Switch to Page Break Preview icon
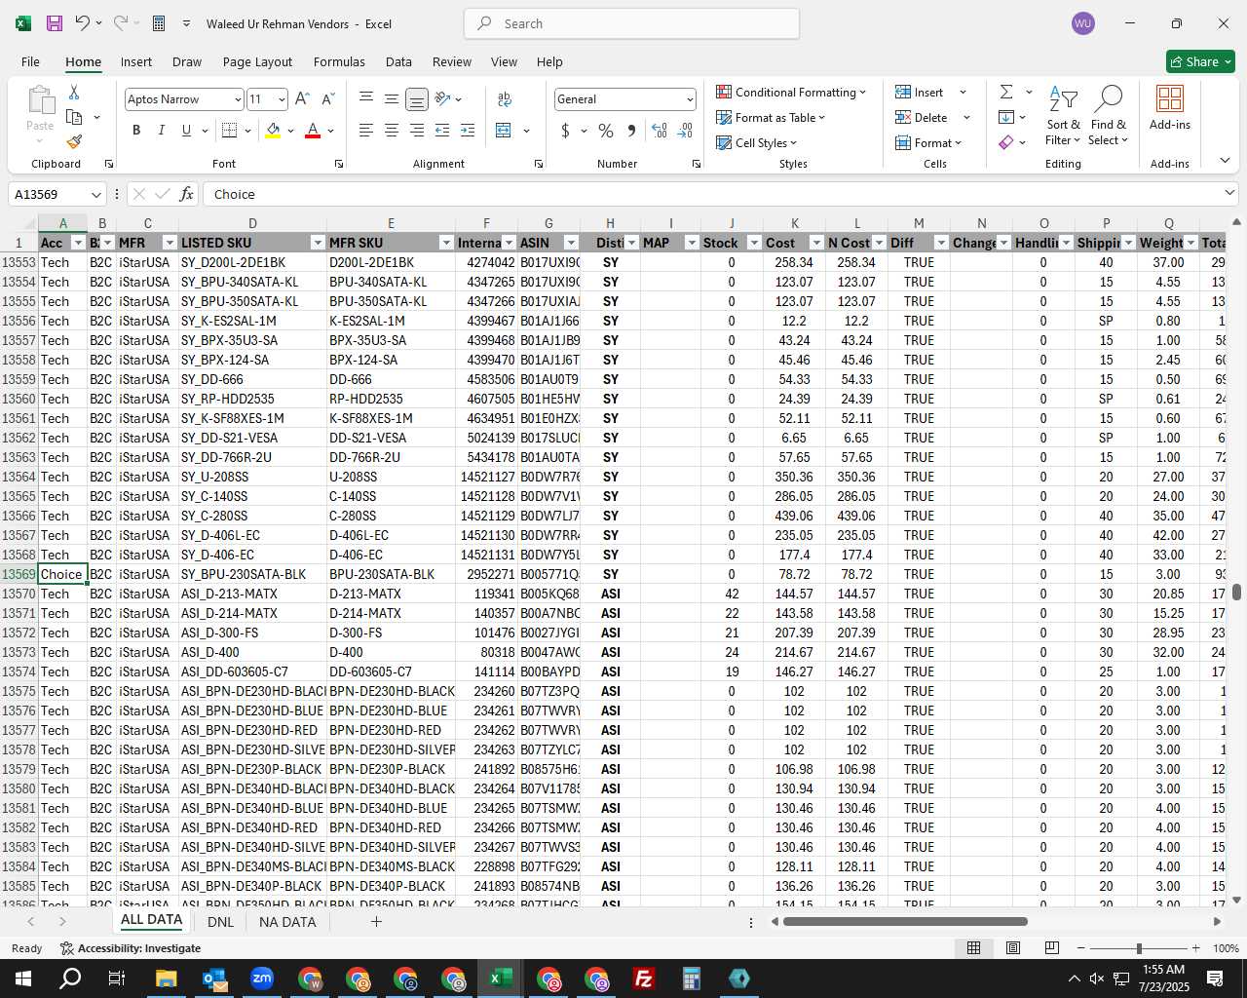 pyautogui.click(x=1051, y=947)
